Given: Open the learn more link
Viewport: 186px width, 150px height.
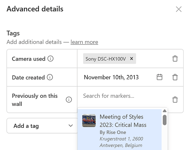Looking at the screenshot, I should (84, 42).
